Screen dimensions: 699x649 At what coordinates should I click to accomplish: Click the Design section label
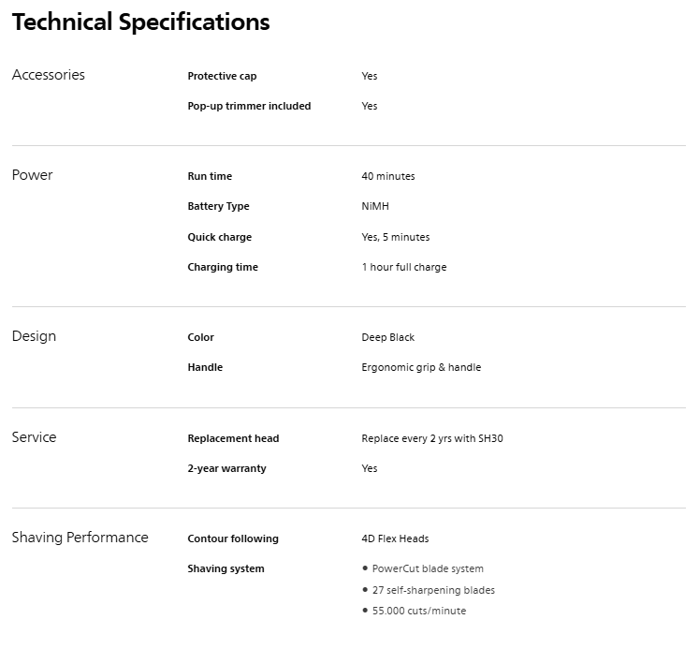coord(34,336)
